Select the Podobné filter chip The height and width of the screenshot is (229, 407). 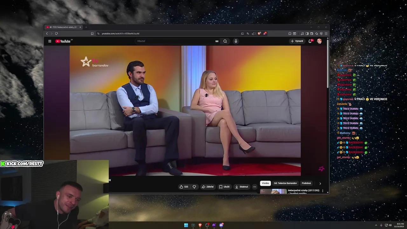coord(307,183)
